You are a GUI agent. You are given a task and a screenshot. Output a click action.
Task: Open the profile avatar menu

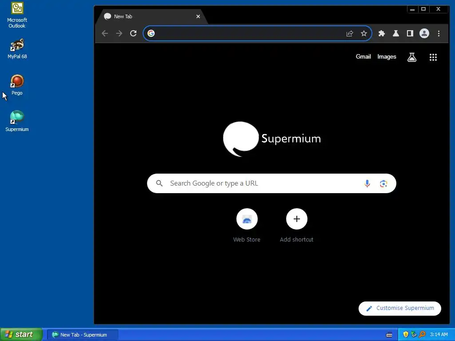coord(424,33)
